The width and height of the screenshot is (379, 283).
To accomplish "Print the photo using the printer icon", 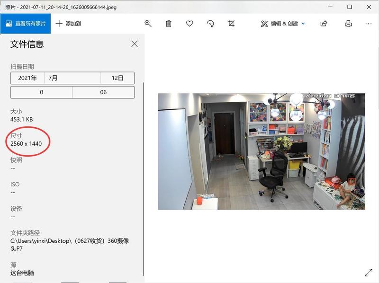I will (348, 24).
